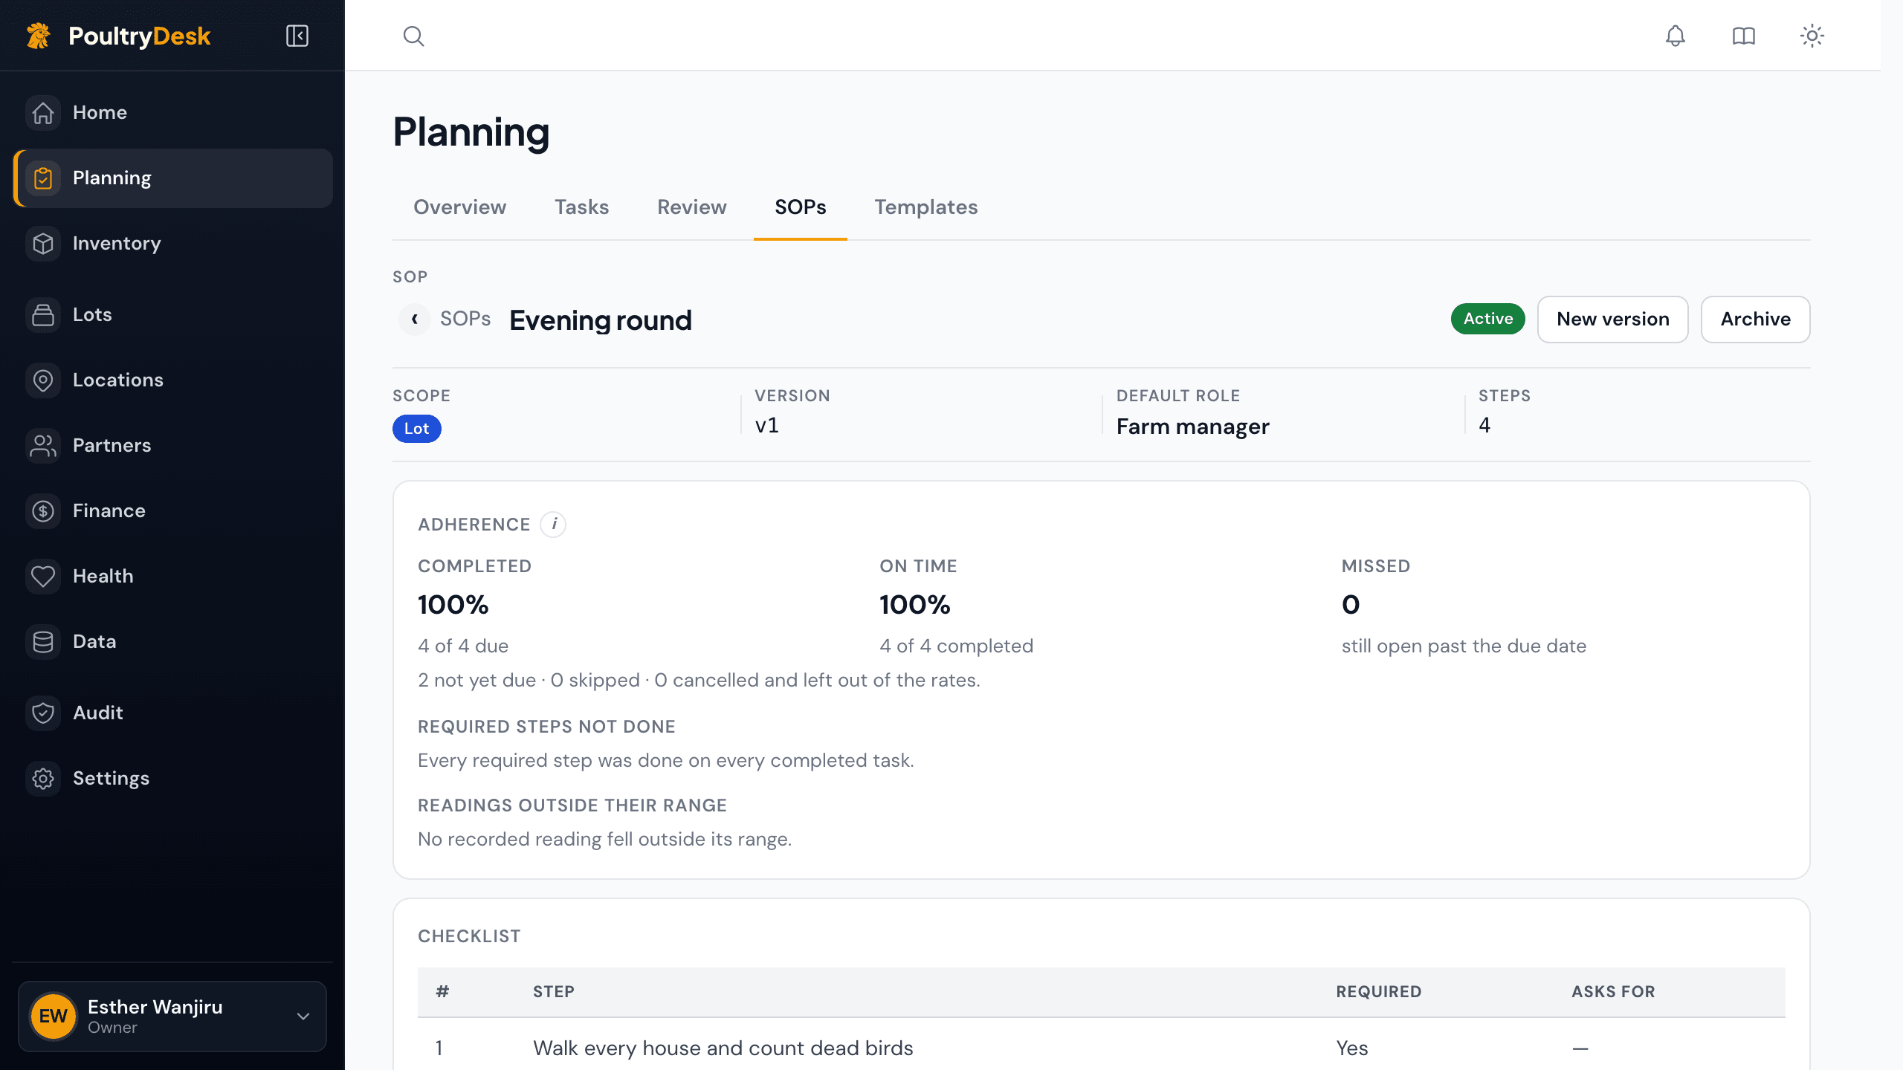Go back with the SOPs chevron

(414, 320)
